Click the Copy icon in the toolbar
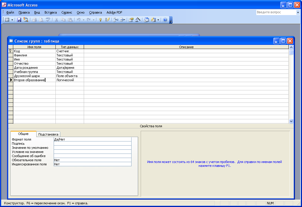 pos(63,20)
